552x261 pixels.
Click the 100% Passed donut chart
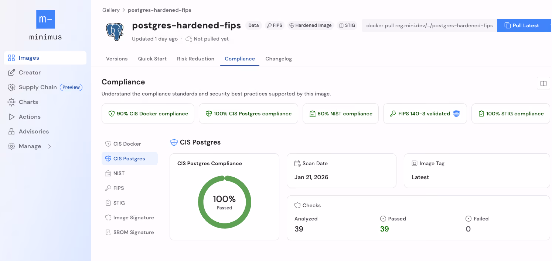225,202
